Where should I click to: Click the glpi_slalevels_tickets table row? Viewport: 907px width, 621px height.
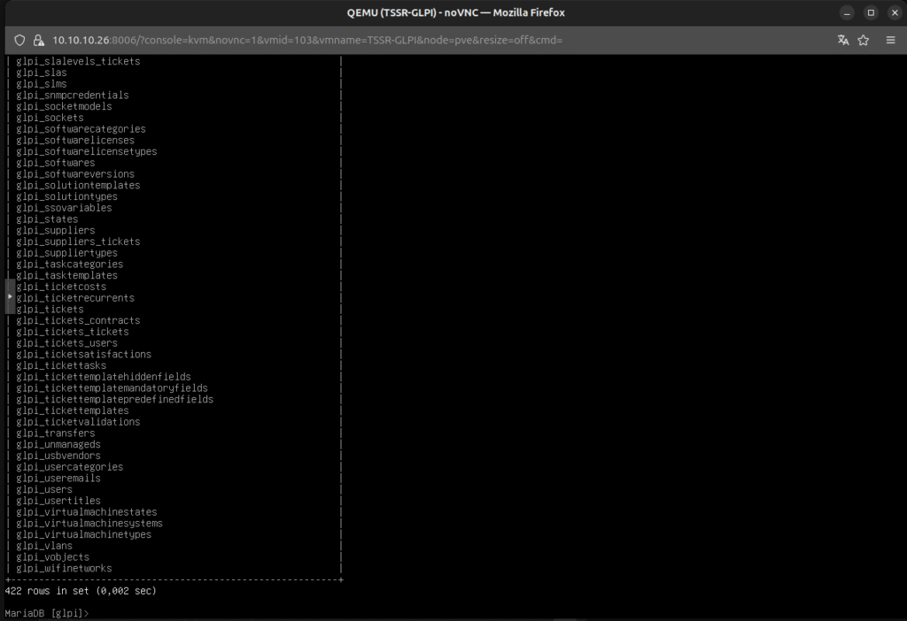coord(78,62)
